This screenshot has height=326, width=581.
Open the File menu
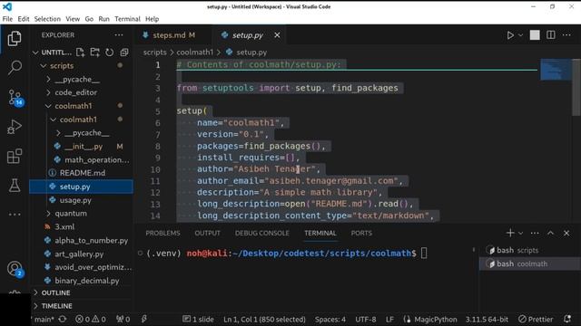point(7,19)
